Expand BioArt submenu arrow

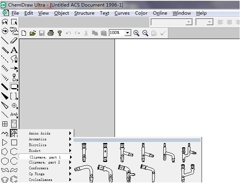[x=70, y=151]
